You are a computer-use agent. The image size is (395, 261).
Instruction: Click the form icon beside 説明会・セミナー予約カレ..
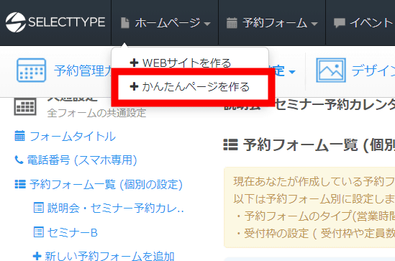pos(39,208)
